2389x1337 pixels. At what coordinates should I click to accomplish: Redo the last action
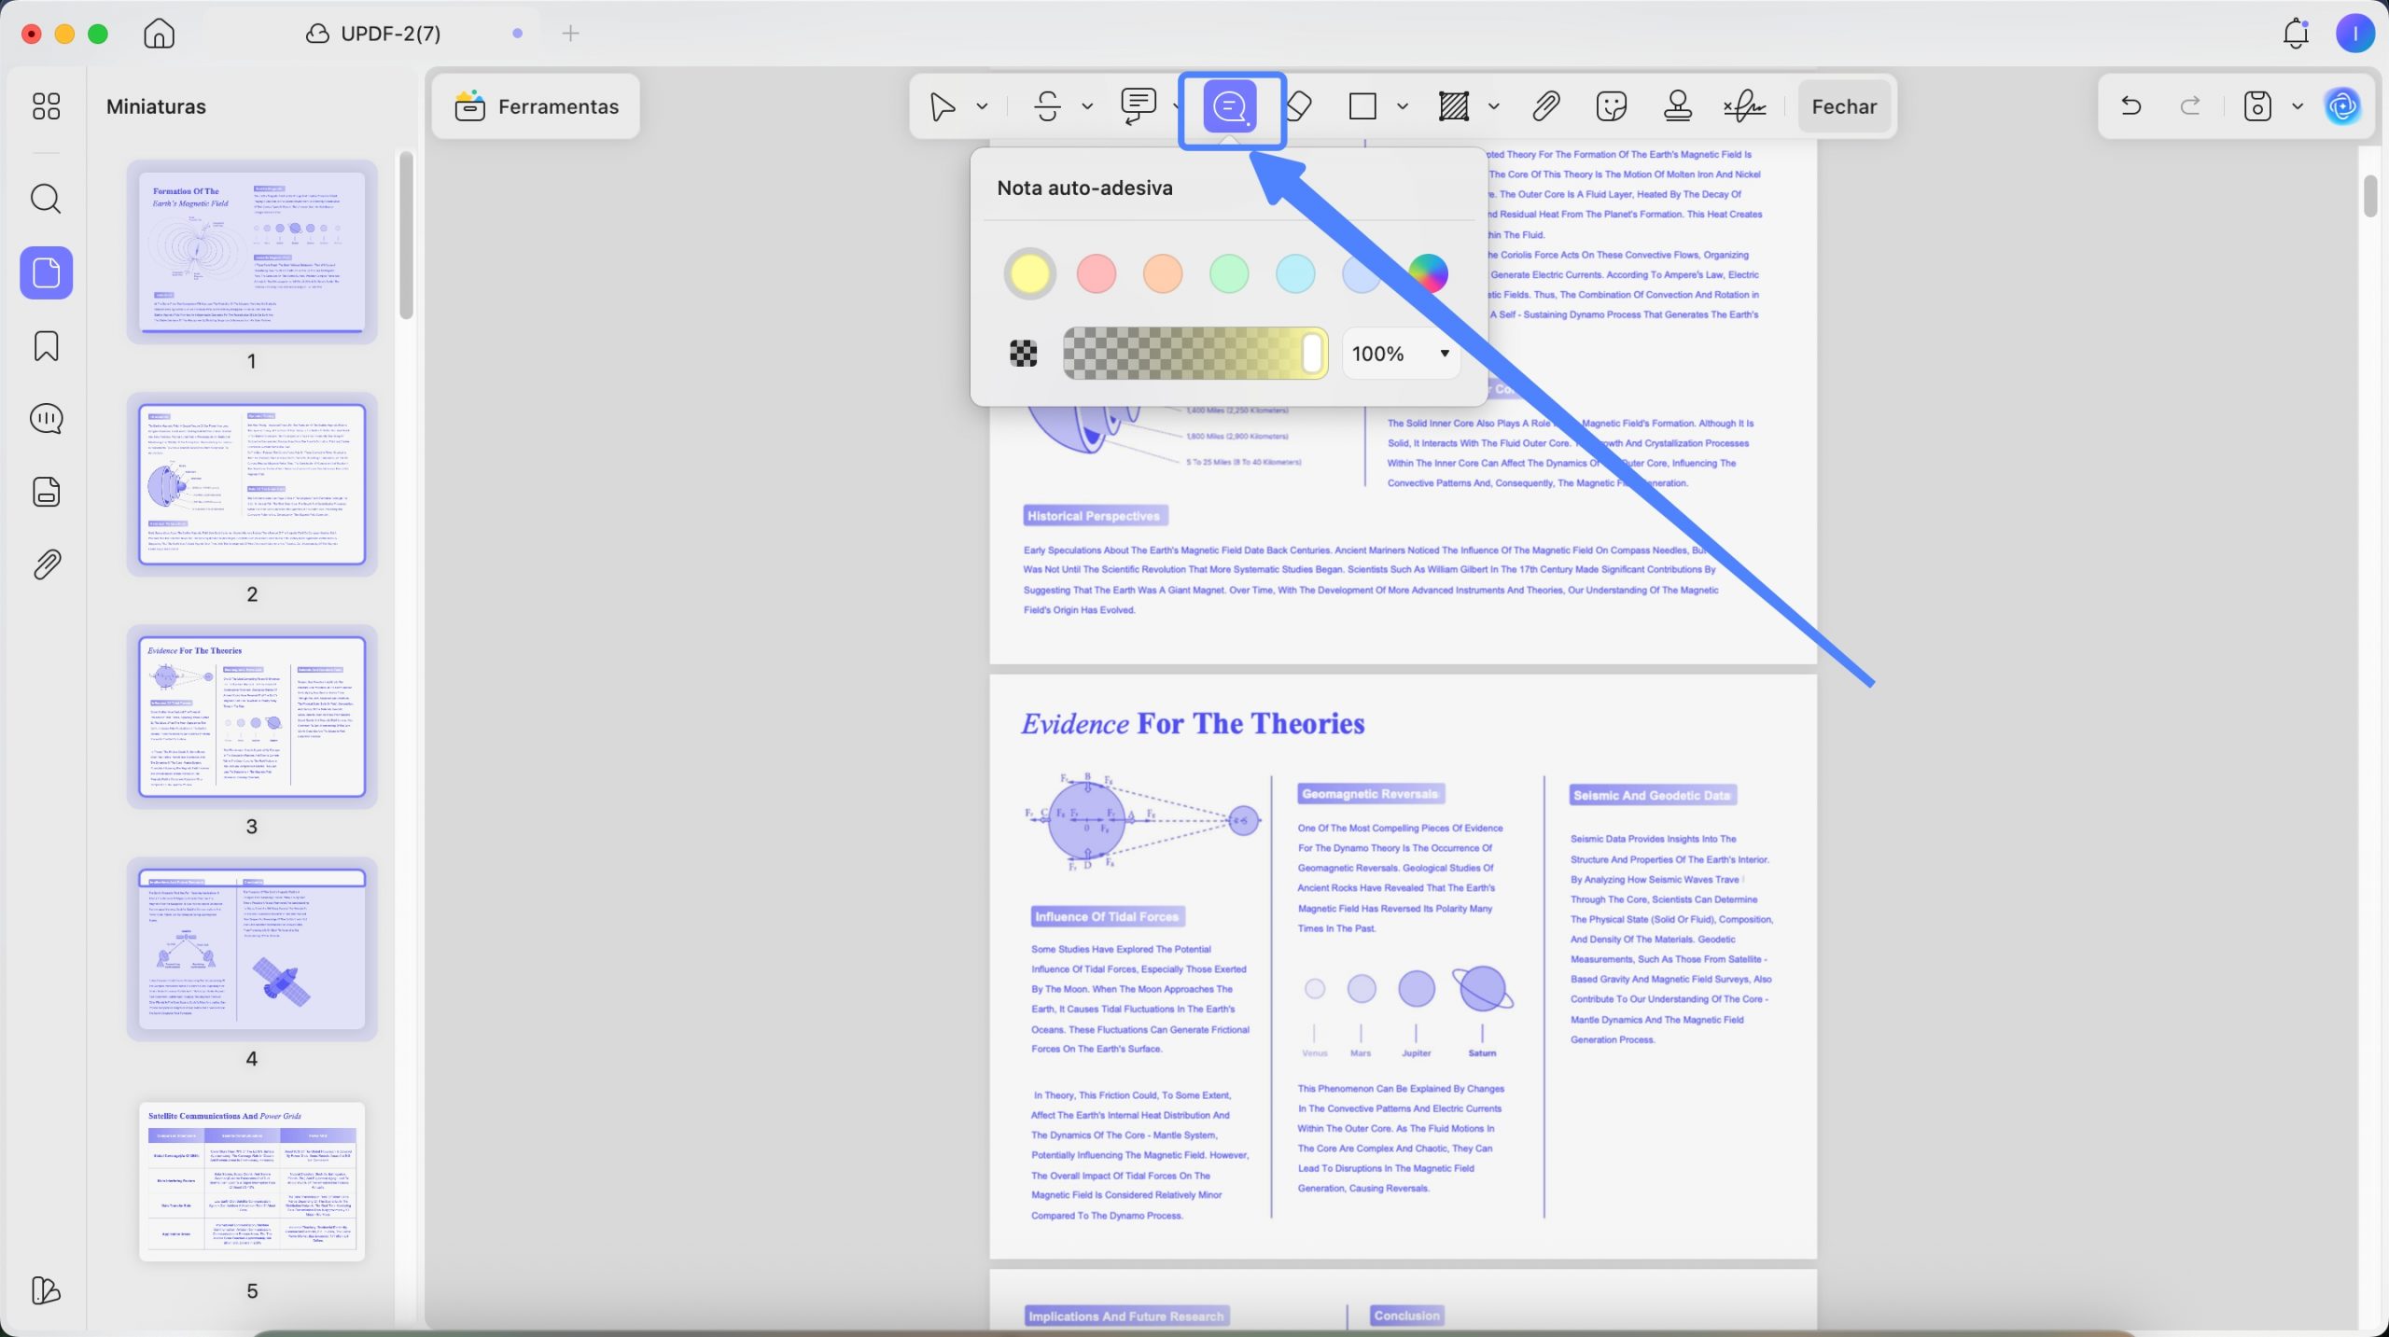coord(2190,106)
